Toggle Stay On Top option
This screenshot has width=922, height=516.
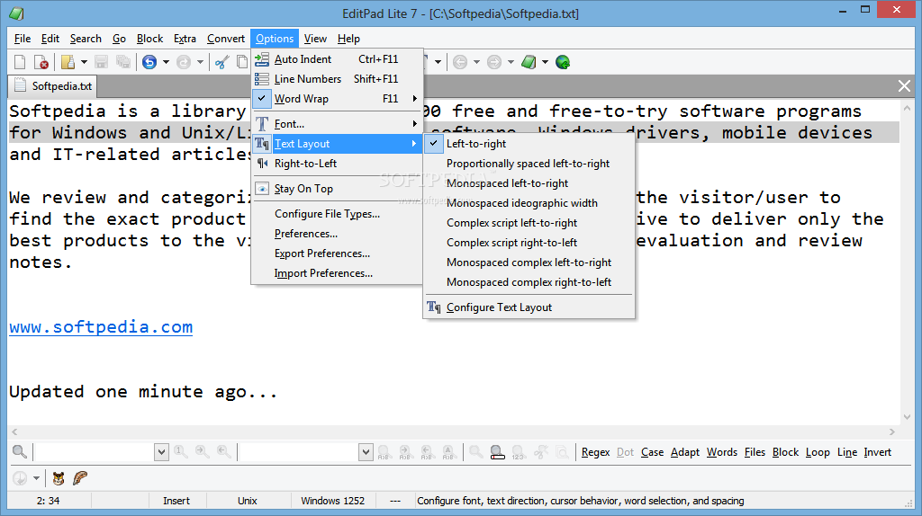337,189
